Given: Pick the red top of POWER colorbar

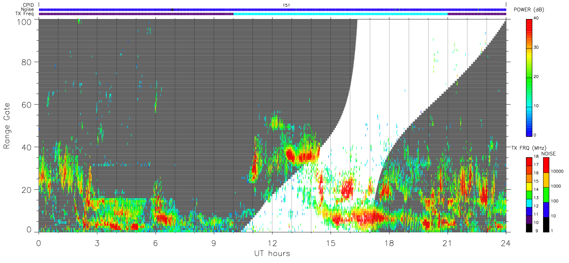Looking at the screenshot, I should tap(529, 26).
